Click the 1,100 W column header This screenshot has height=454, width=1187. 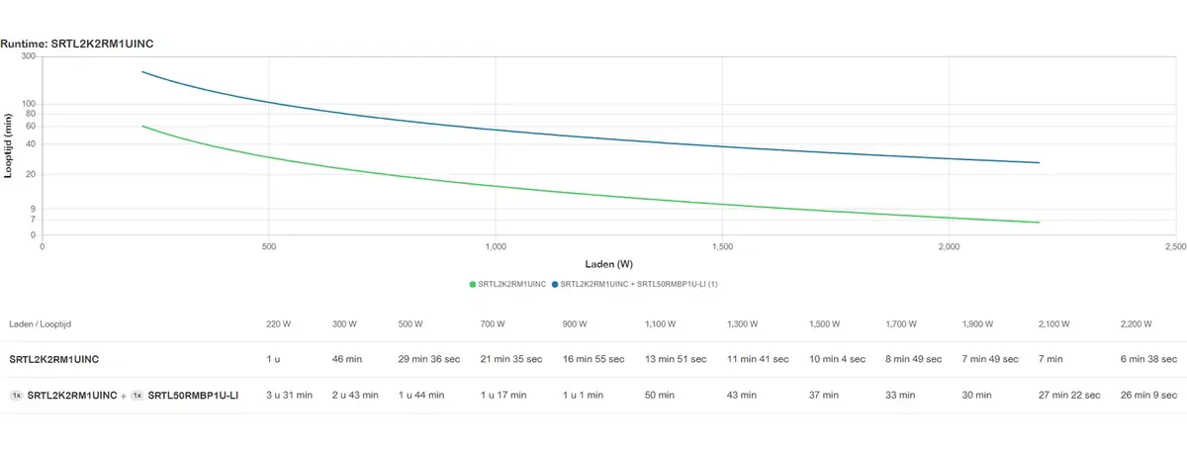660,324
